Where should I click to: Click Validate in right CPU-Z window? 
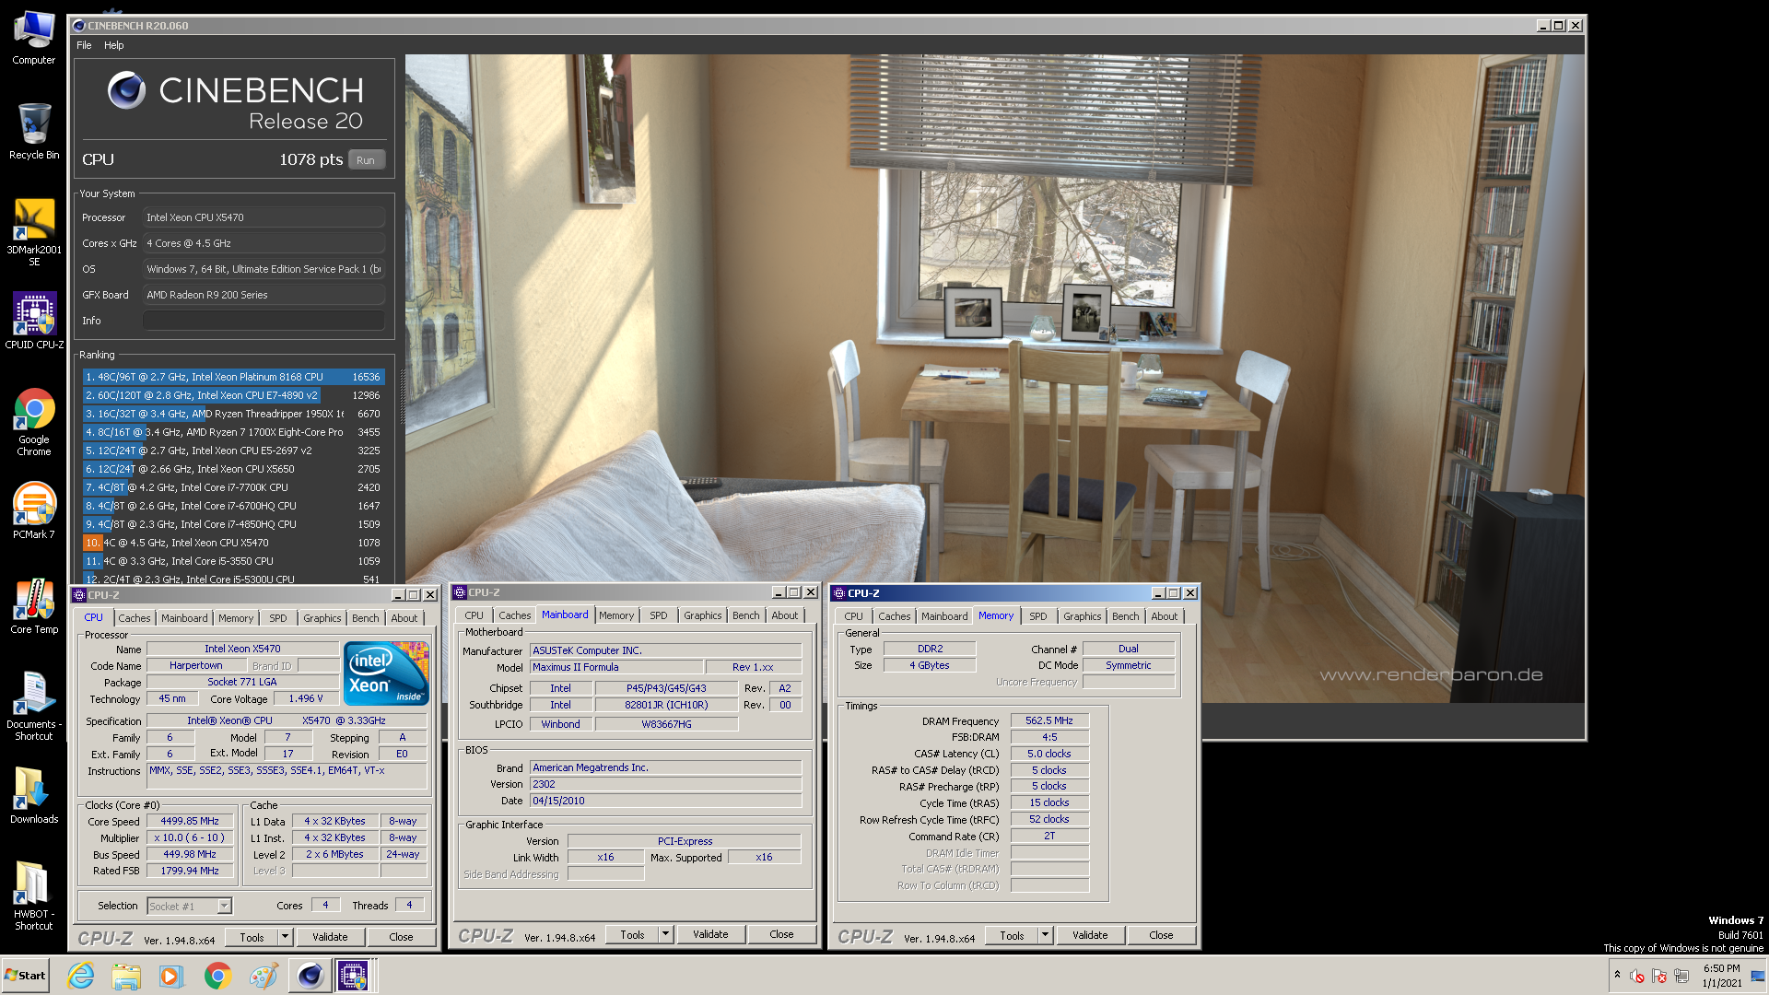tap(1090, 935)
